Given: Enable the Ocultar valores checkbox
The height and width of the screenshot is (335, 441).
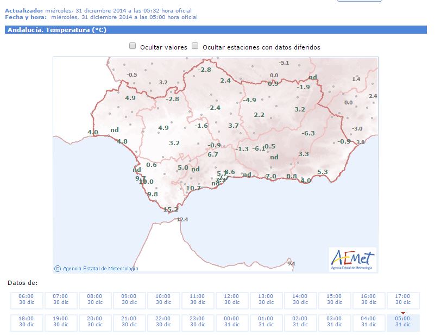Looking at the screenshot, I should [x=133, y=47].
